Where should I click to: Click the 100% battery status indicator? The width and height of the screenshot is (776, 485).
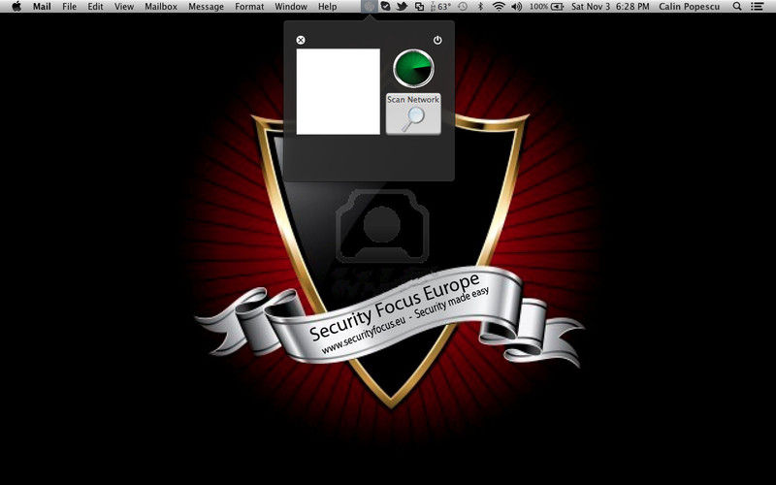(x=546, y=7)
